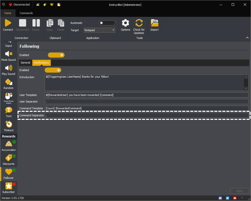The image size is (251, 201).
Task: Open Accumulator rewards section
Action: click(x=9, y=146)
